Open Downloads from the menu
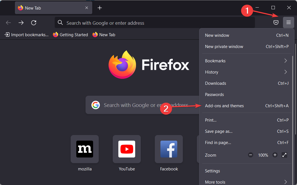This screenshot has width=297, height=185. [x=247, y=83]
